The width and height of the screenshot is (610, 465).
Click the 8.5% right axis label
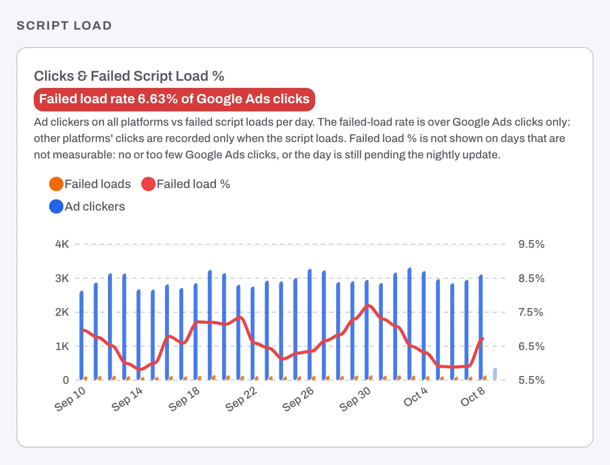coord(531,278)
